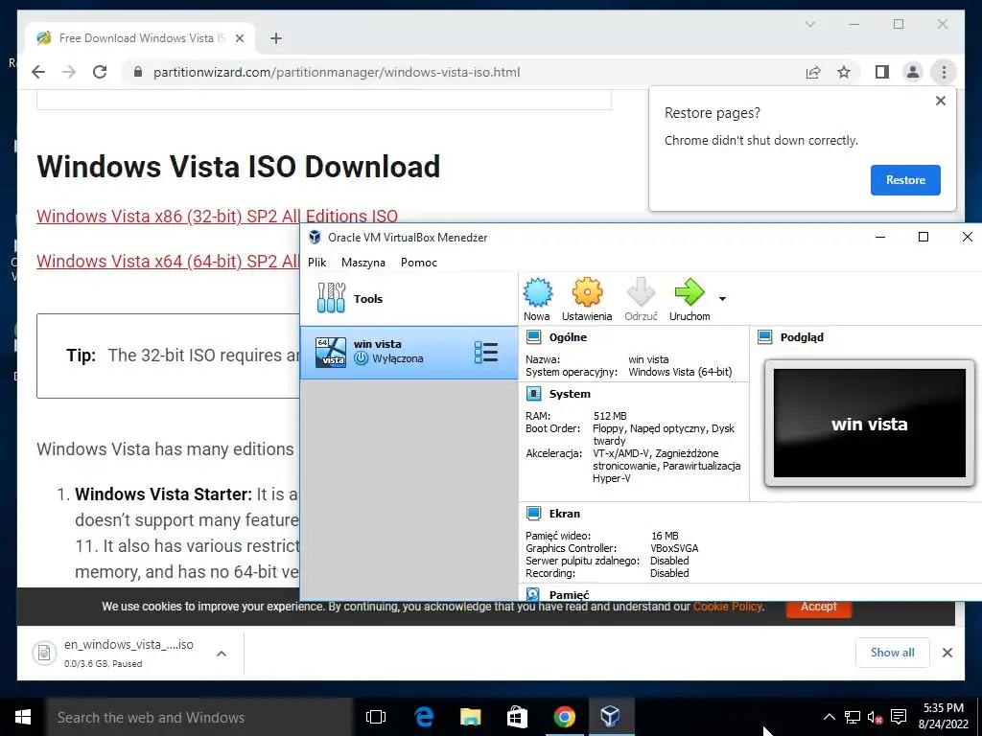The height and width of the screenshot is (736, 982).
Task: Launch Edge from the taskbar
Action: [424, 717]
